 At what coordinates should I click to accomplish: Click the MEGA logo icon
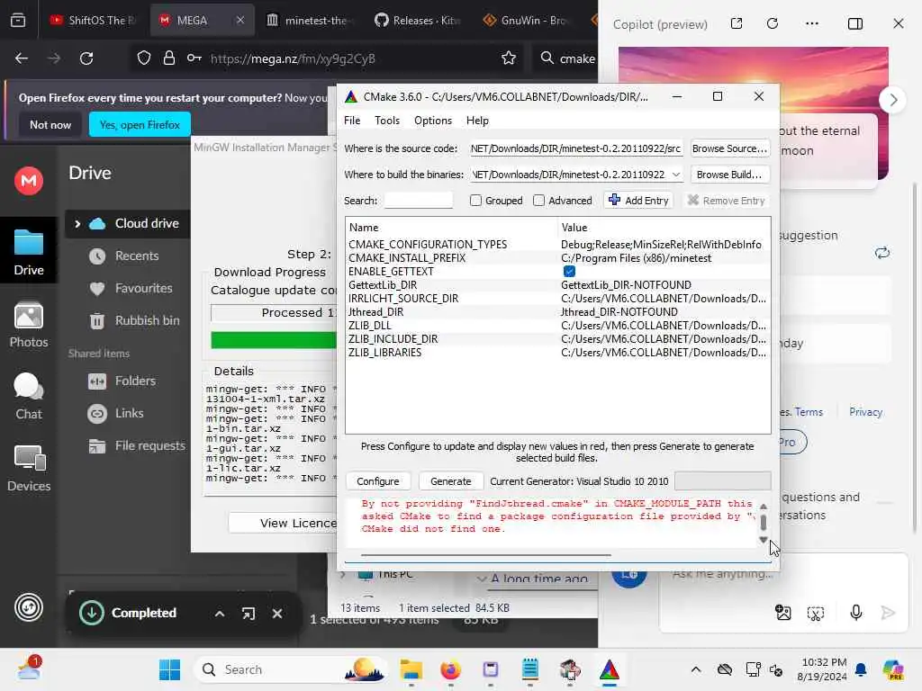[x=29, y=180]
